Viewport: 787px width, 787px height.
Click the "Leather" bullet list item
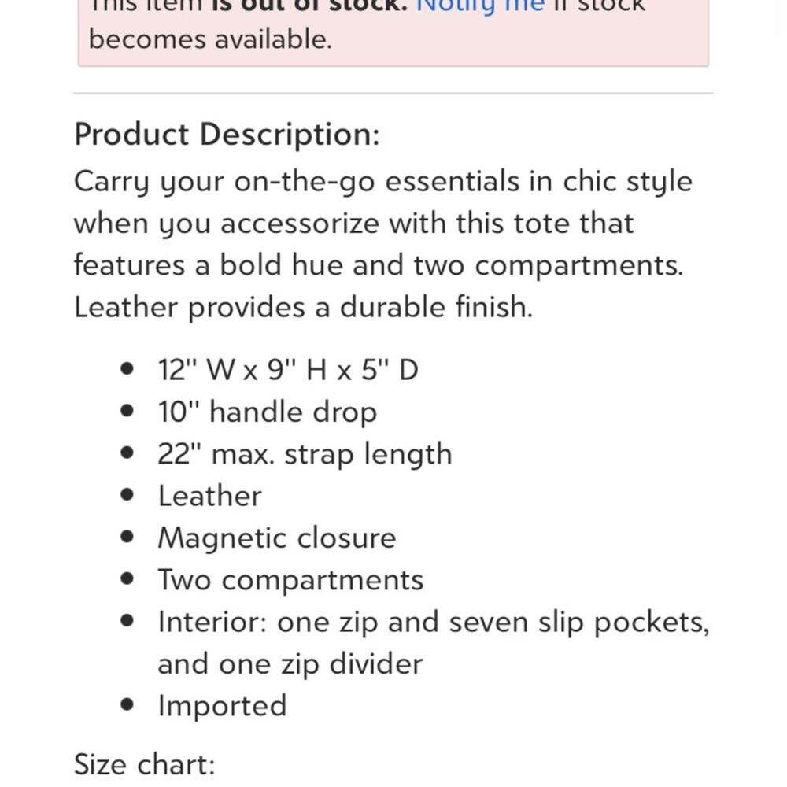pos(209,496)
